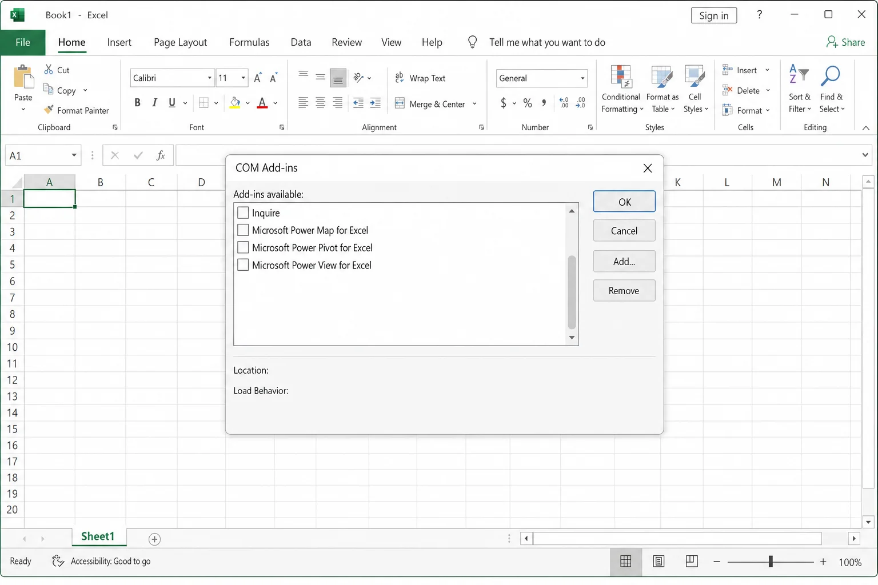Click the Decrease Indent icon
The width and height of the screenshot is (878, 585).
click(358, 103)
